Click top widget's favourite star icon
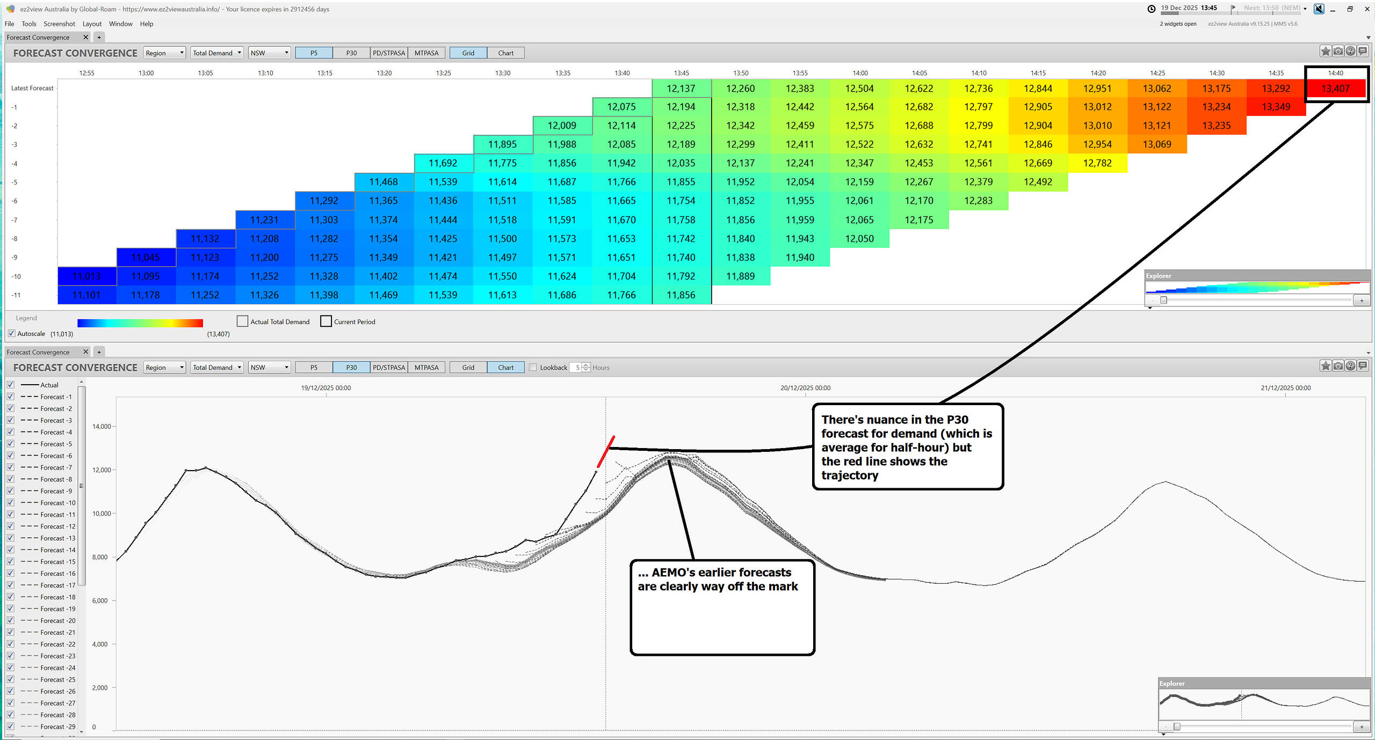The height and width of the screenshot is (740, 1375). [x=1325, y=52]
